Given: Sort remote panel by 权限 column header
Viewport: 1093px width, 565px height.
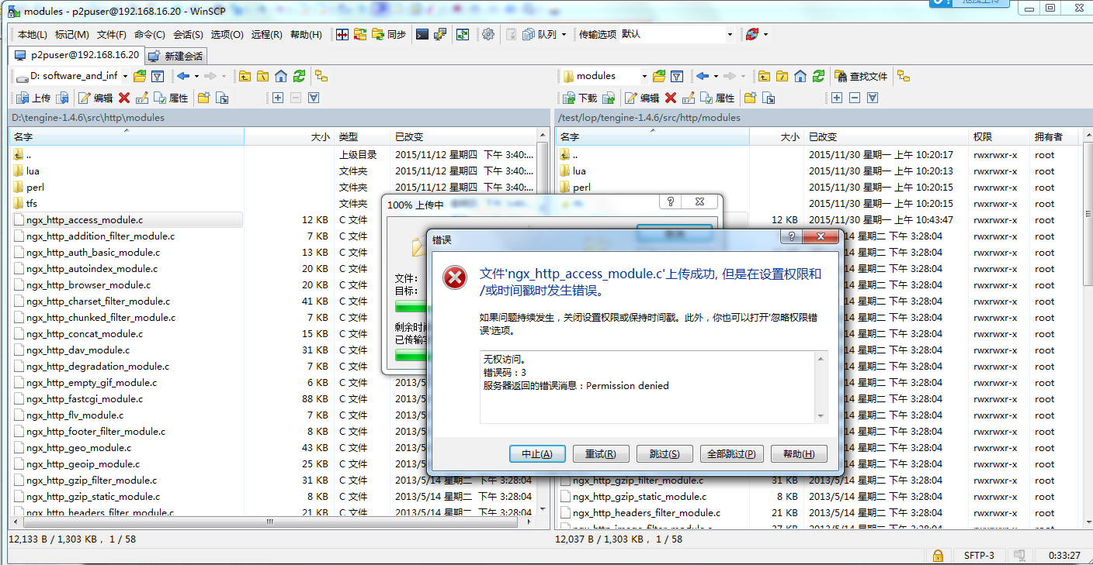Looking at the screenshot, I should pyautogui.click(x=999, y=136).
